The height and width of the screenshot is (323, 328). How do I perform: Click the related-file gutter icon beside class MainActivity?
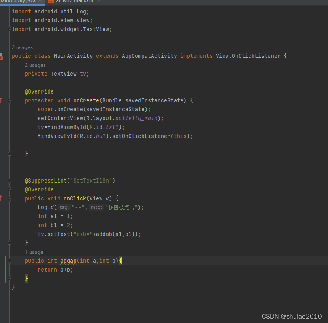(1, 56)
